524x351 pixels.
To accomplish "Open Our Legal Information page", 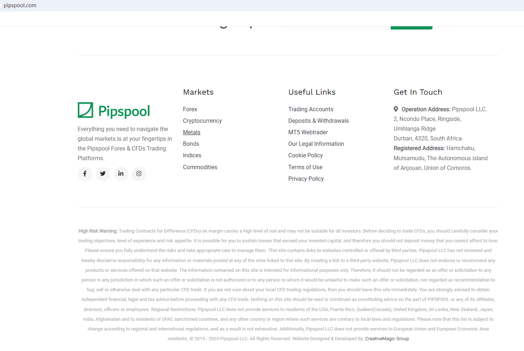I will [316, 144].
